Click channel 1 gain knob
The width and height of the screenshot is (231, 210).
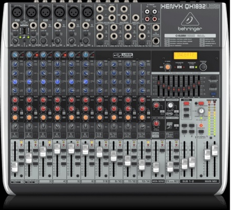(15, 41)
